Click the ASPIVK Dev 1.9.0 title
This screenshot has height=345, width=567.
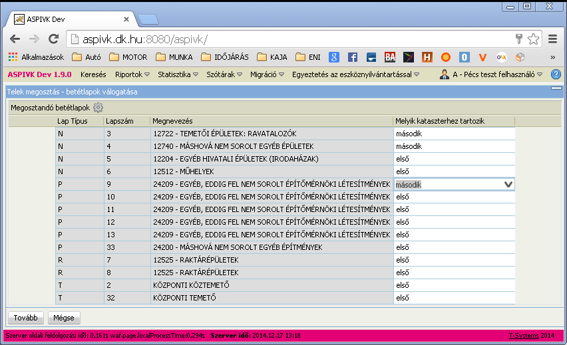[39, 74]
